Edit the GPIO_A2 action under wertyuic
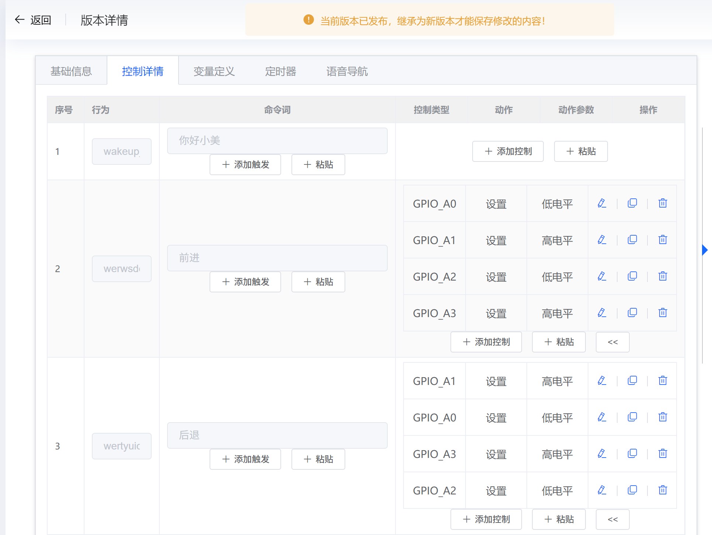This screenshot has height=535, width=712. [602, 490]
